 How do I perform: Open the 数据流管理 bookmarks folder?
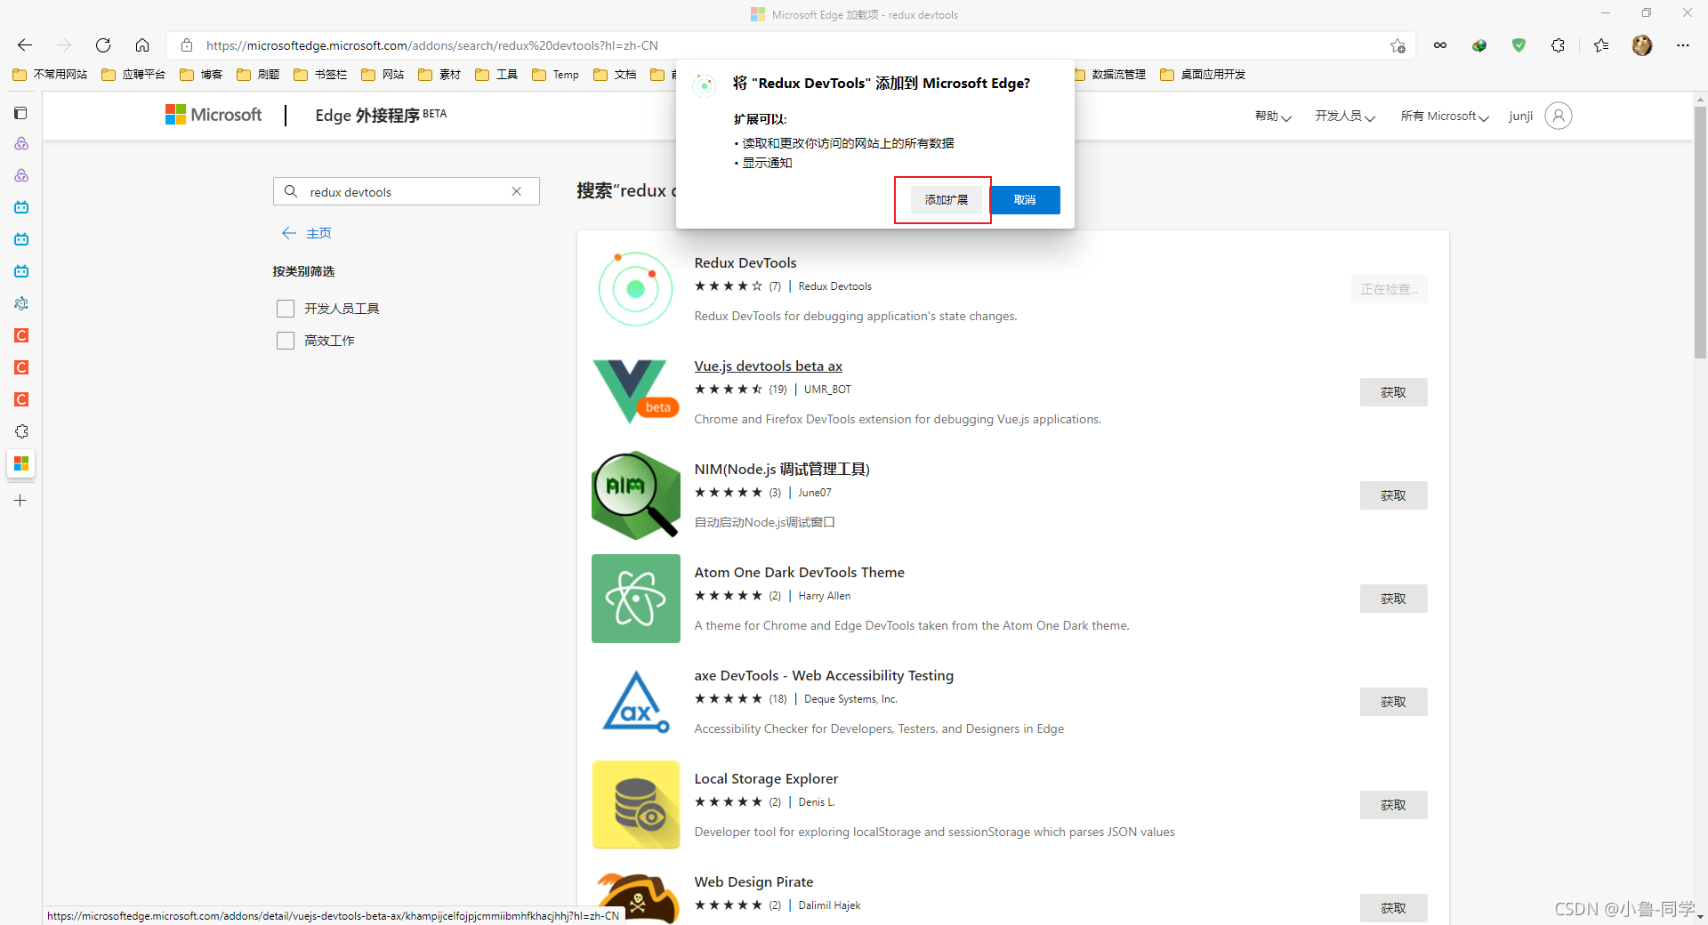coord(1110,75)
